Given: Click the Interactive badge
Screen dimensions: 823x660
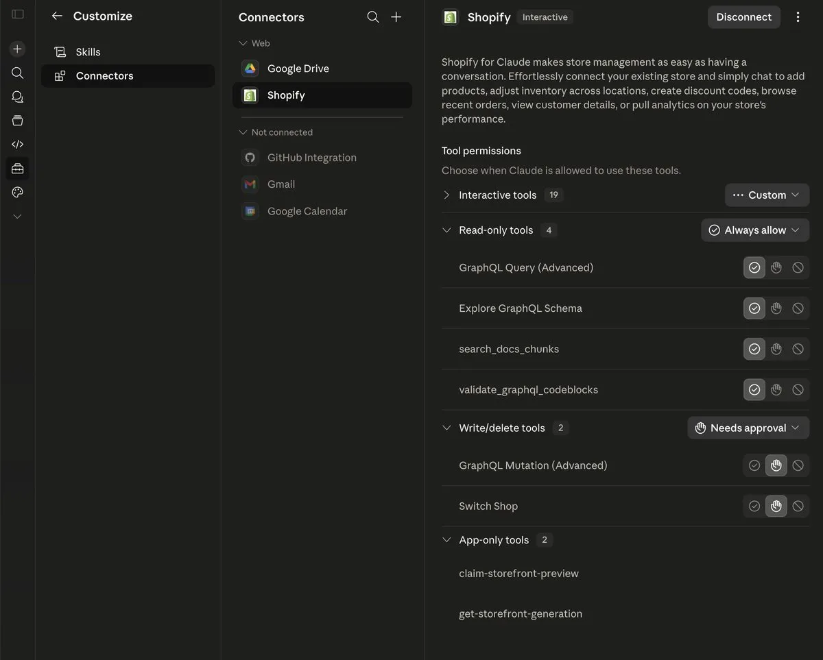Looking at the screenshot, I should click(x=545, y=17).
